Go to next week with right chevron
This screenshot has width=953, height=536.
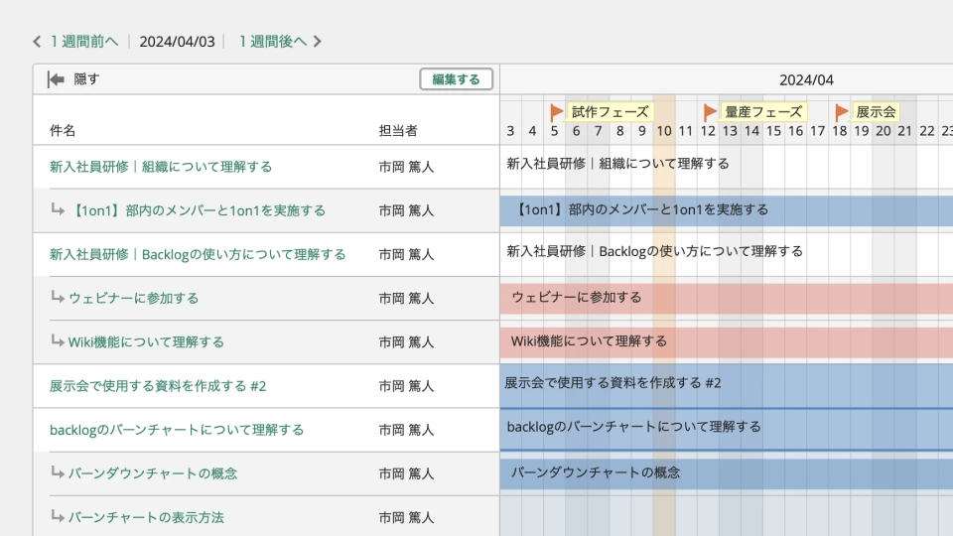tap(318, 42)
